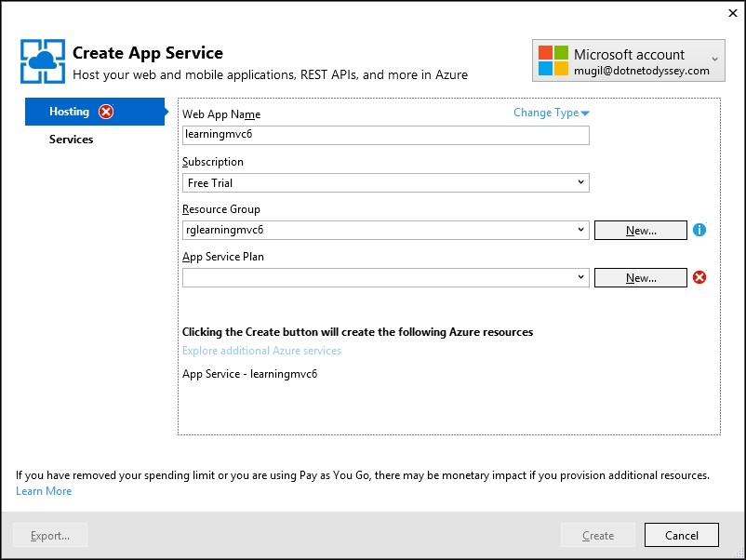Click the red error icon on Hosting tab
Viewport: 746px width, 560px height.
click(x=106, y=112)
